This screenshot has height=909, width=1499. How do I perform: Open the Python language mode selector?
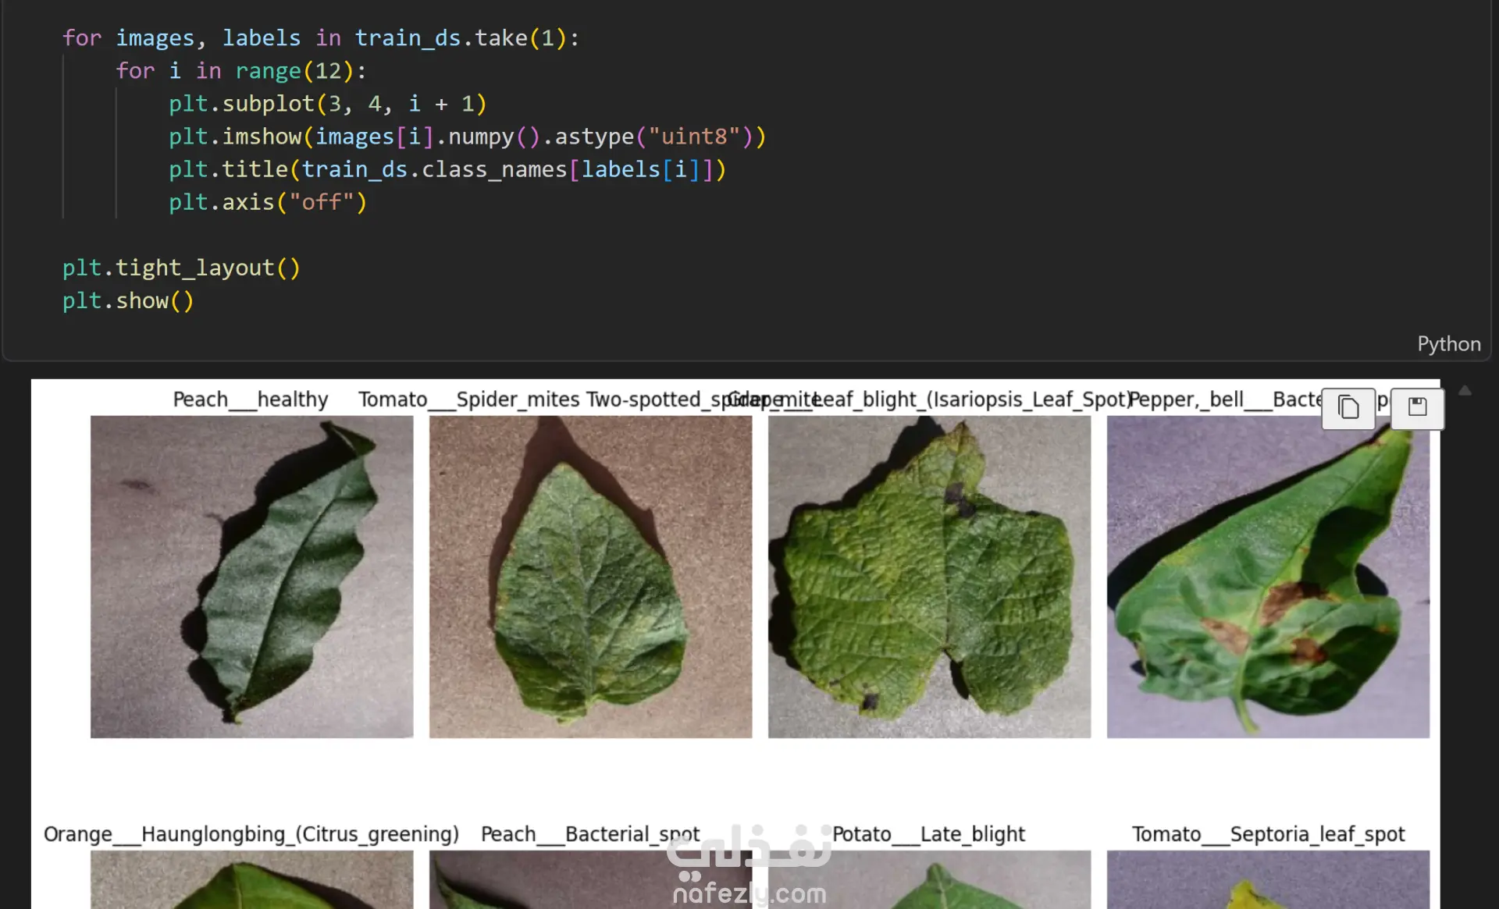pyautogui.click(x=1448, y=343)
